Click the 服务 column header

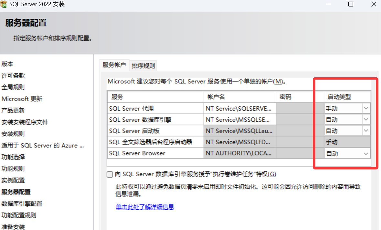[155, 97]
